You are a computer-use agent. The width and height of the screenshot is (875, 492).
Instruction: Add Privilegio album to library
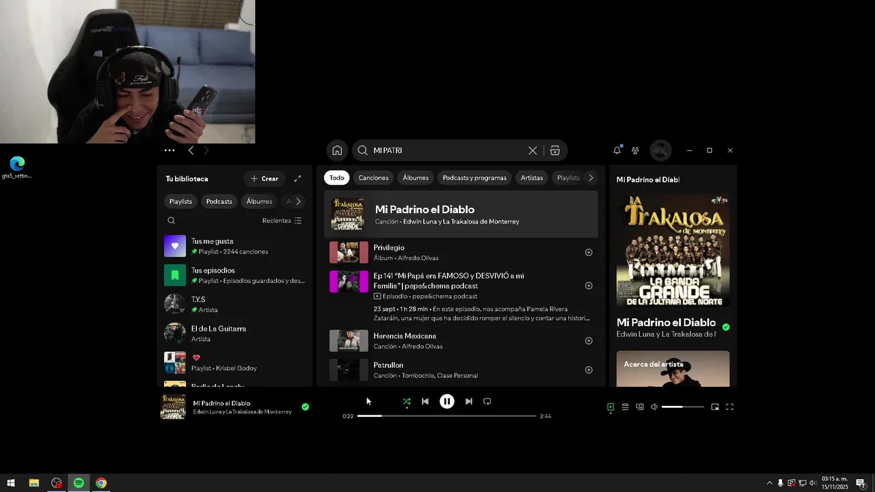point(589,252)
